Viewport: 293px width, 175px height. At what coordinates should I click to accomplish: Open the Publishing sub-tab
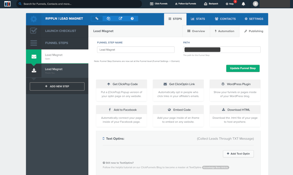pos(254,31)
